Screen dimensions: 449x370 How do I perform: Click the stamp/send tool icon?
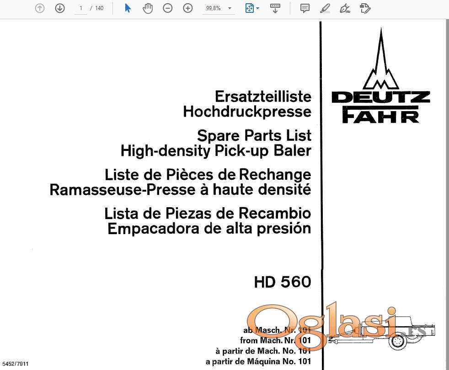pos(365,8)
